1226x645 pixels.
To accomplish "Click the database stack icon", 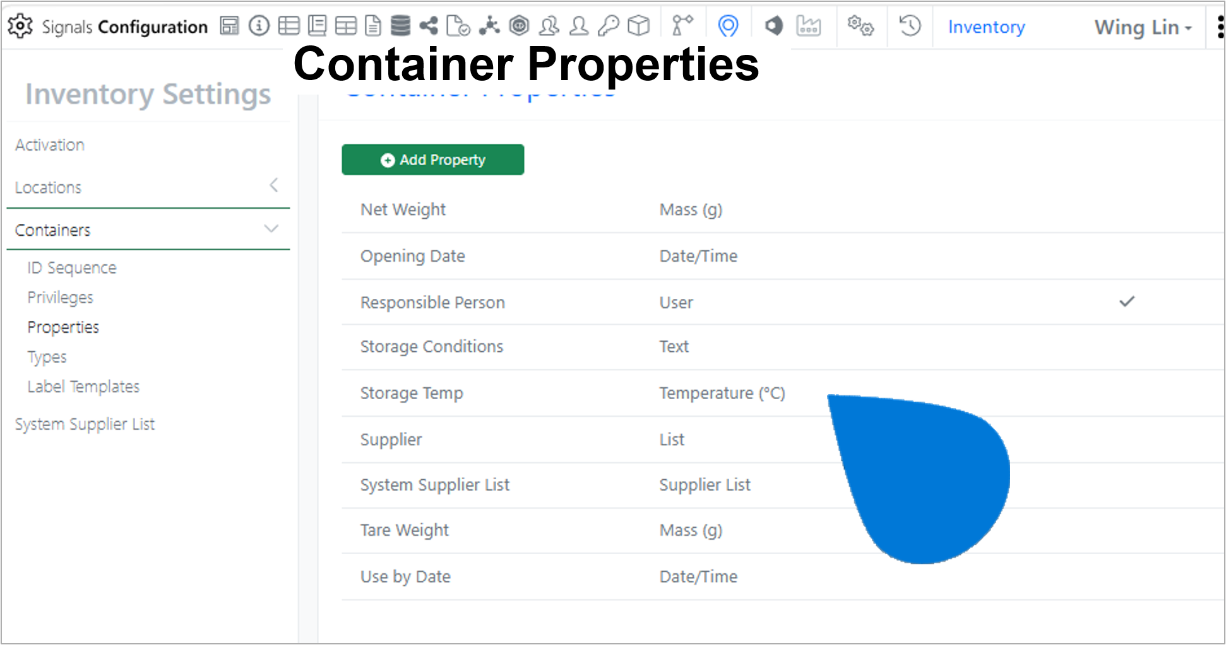I will pyautogui.click(x=400, y=26).
